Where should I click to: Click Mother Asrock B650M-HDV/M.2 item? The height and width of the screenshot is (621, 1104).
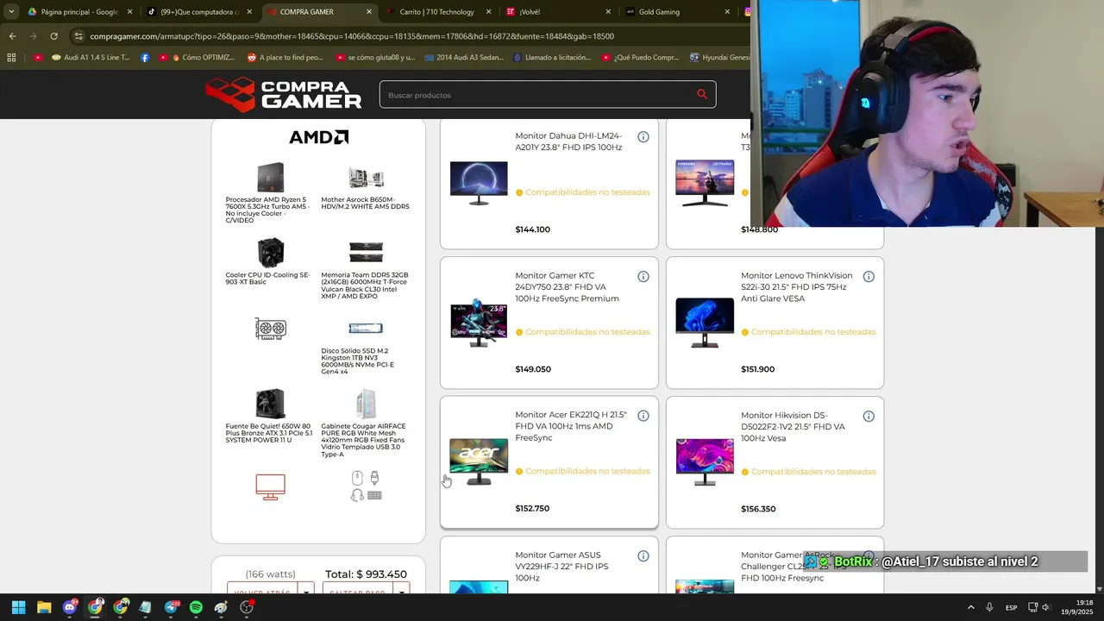[x=366, y=188]
